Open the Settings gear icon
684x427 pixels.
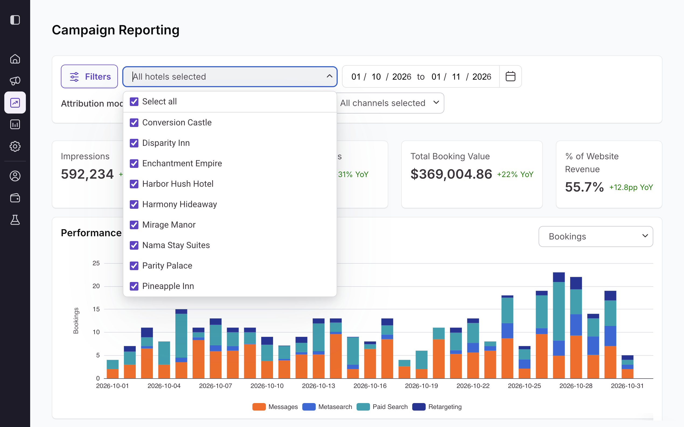coord(15,146)
